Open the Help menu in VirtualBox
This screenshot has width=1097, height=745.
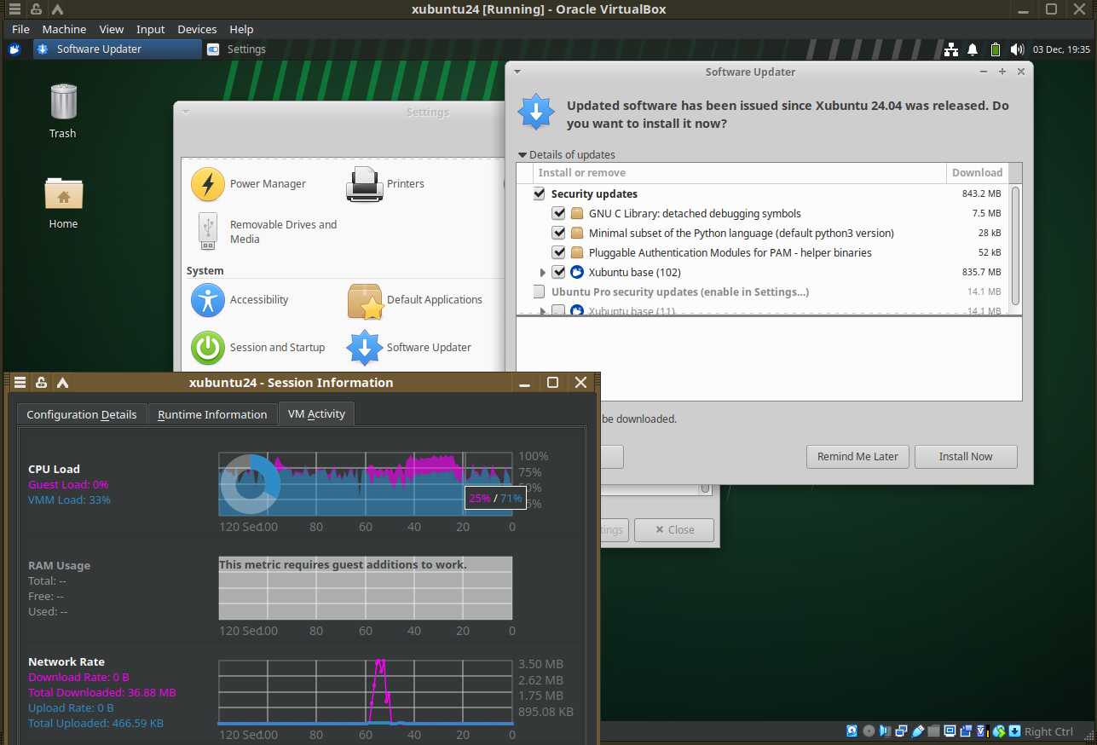tap(242, 29)
